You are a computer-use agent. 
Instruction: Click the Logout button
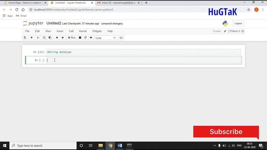pos(238,23)
